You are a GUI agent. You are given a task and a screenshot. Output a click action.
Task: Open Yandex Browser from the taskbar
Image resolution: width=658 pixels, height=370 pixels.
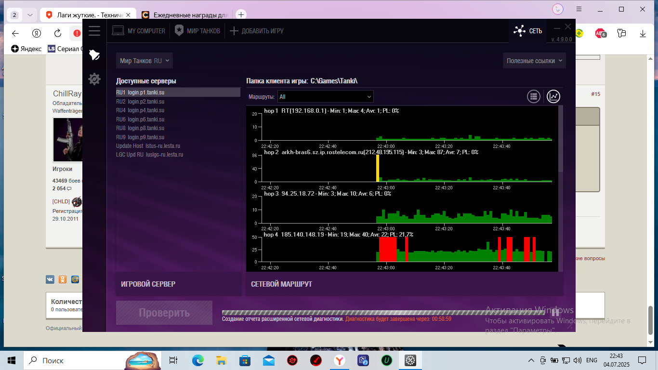340,360
